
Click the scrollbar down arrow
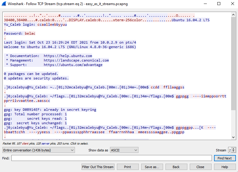pos(233,137)
